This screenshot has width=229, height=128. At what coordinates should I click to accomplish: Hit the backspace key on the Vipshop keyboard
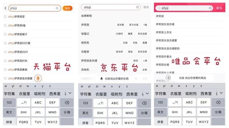218,102
